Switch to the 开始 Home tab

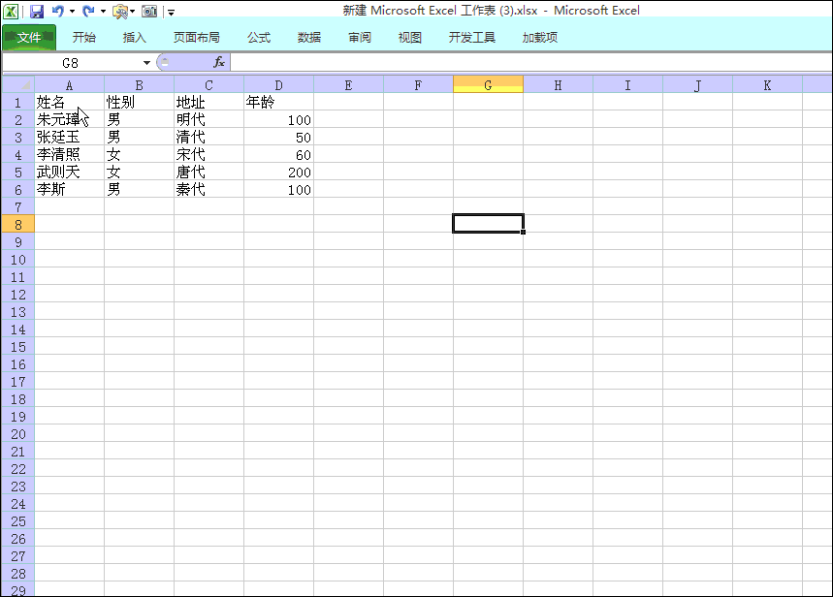84,37
